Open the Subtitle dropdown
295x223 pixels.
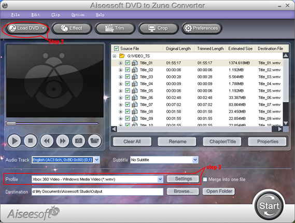pyautogui.click(x=195, y=160)
